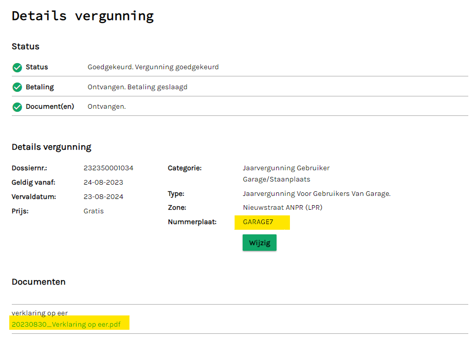Open the 'Jaarvergunning Gebruiker' category link
The image size is (476, 340).
pos(286,168)
